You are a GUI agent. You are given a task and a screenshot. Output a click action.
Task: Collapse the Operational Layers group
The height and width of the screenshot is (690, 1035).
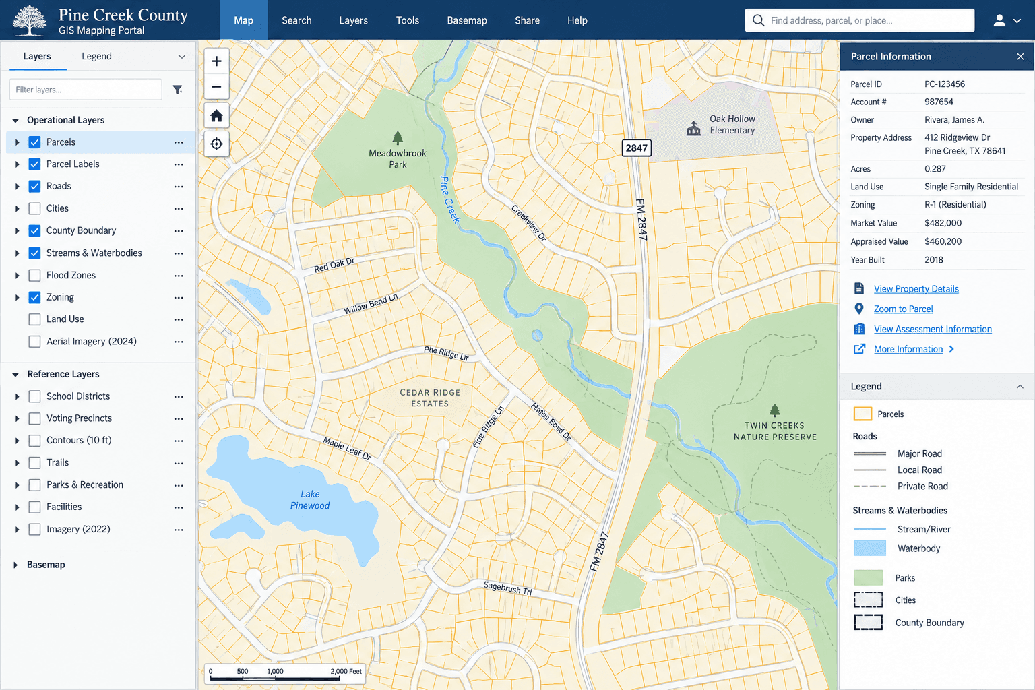(15, 121)
